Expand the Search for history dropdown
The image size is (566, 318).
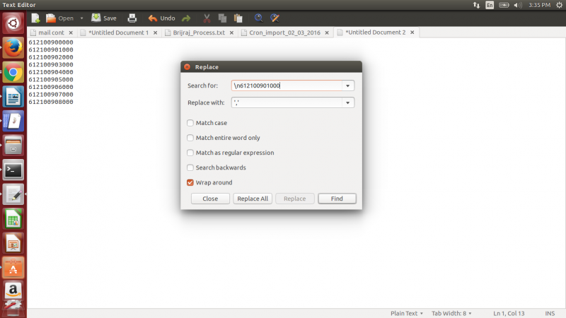[x=347, y=86]
